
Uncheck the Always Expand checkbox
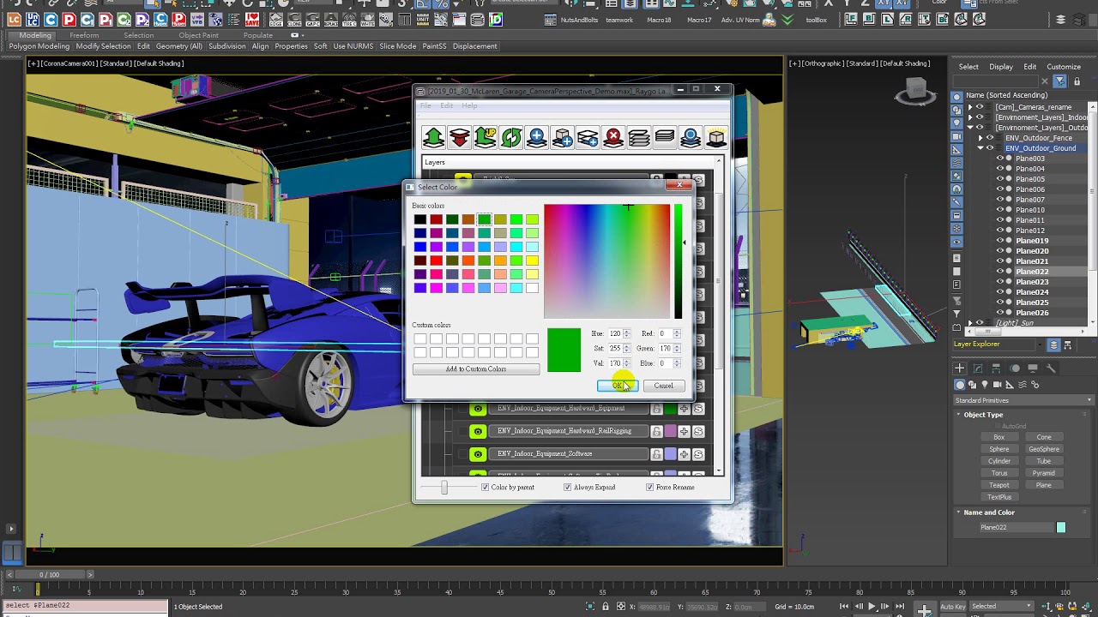(567, 487)
